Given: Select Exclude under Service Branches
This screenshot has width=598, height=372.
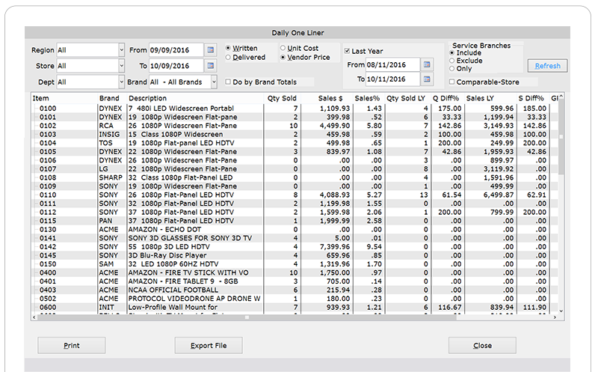Looking at the screenshot, I should 452,61.
